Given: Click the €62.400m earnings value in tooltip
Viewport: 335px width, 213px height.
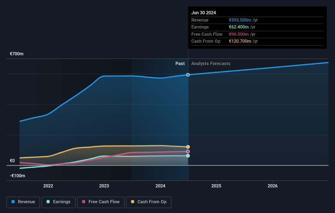Looking at the screenshot, I should click(239, 27).
